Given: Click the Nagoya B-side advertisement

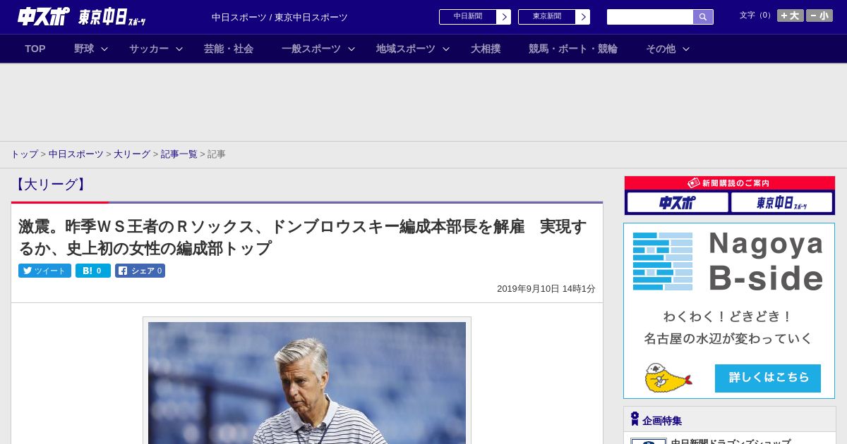Looking at the screenshot, I should 729,311.
